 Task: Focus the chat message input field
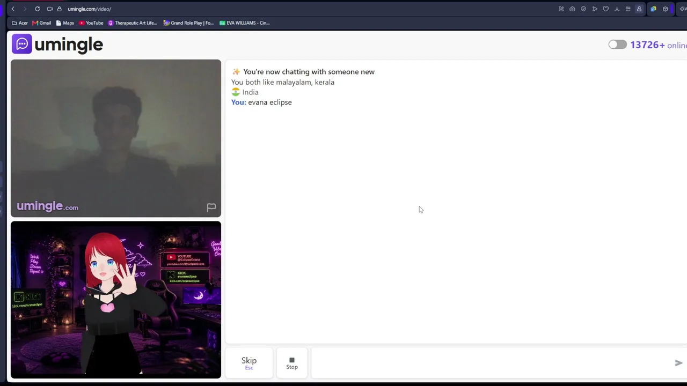coord(491,363)
